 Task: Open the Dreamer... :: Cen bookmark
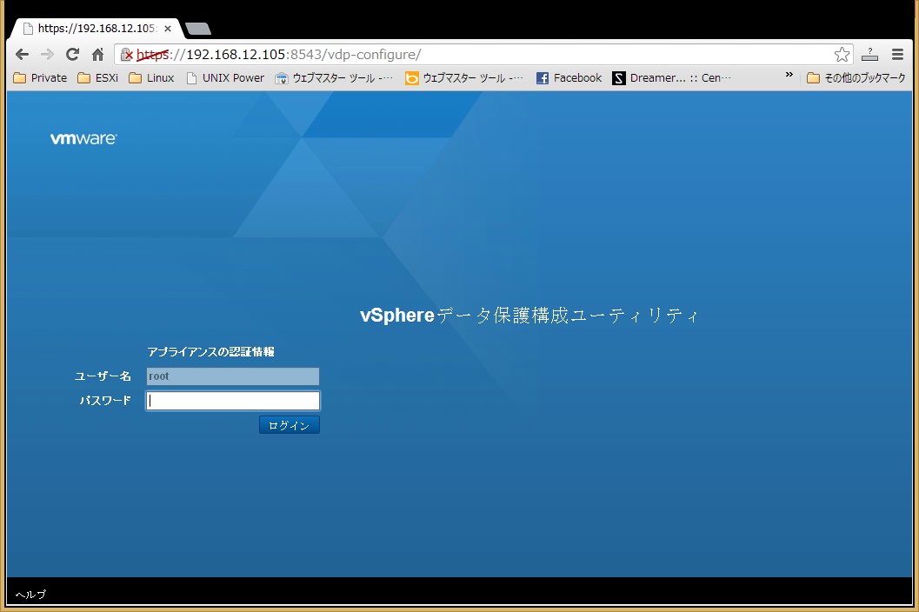(672, 78)
